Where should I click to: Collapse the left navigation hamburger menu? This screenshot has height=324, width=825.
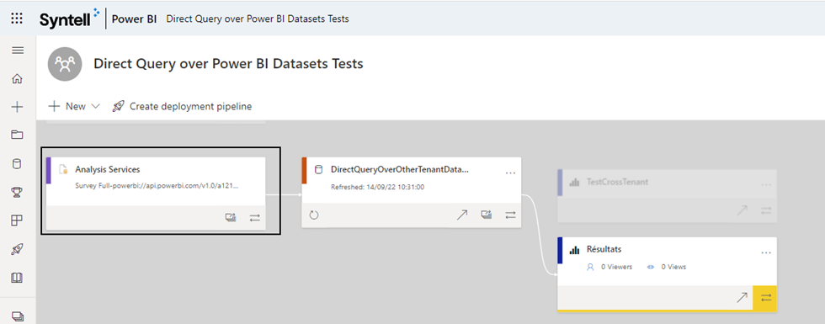coord(18,50)
